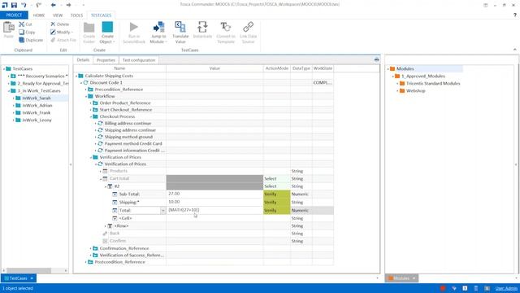Collapse the 3_In Work_TestCases folder
Viewport: 520px width, 293px height.
tap(9, 90)
